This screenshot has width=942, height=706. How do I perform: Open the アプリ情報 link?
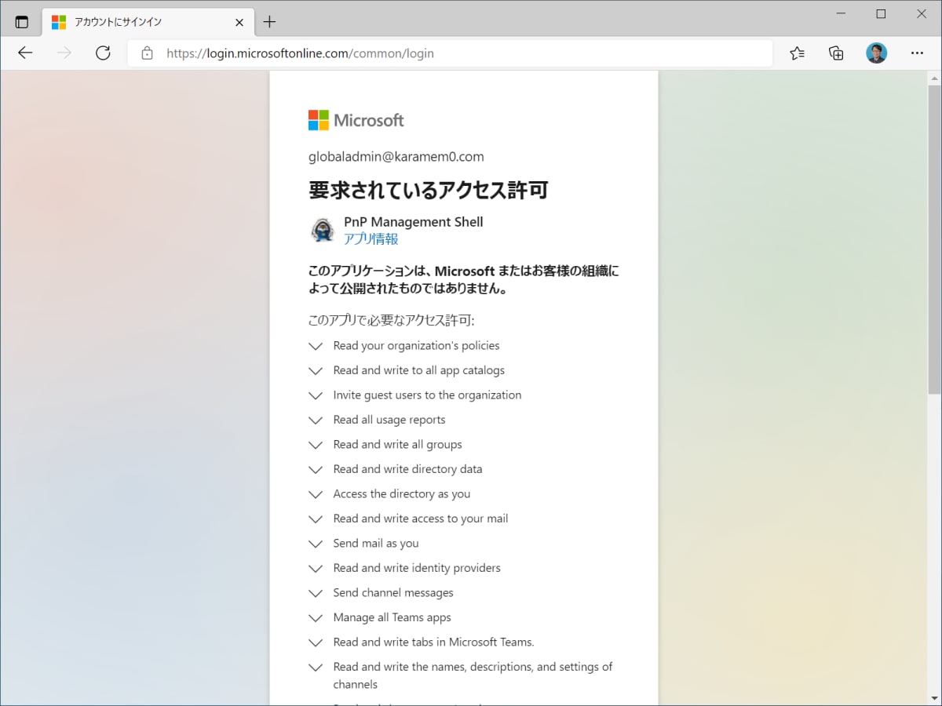[371, 239]
